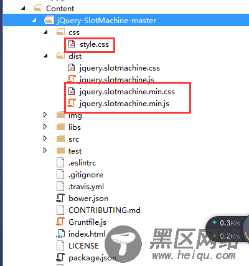Collapse the dist folder arrow
The image size is (249, 266).
coord(45,56)
